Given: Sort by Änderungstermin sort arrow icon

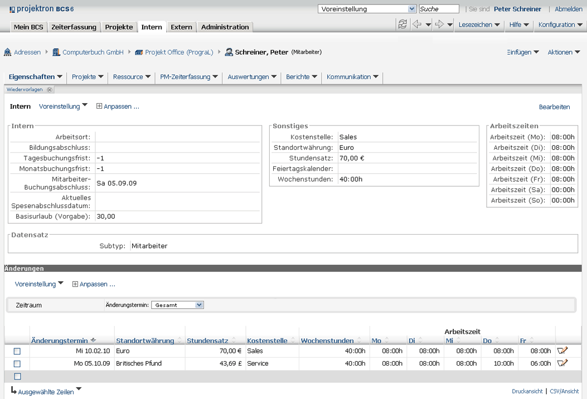Looking at the screenshot, I should 93,340.
